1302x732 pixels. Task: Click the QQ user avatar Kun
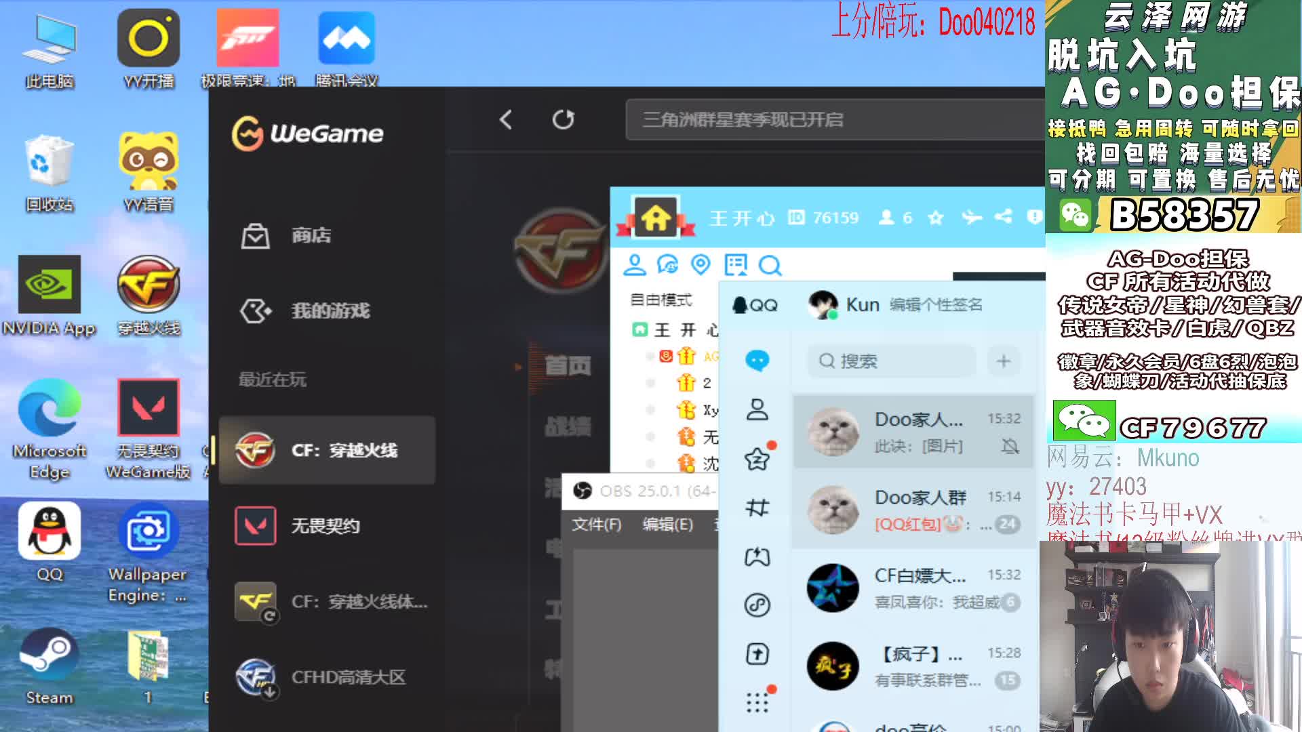tap(823, 305)
